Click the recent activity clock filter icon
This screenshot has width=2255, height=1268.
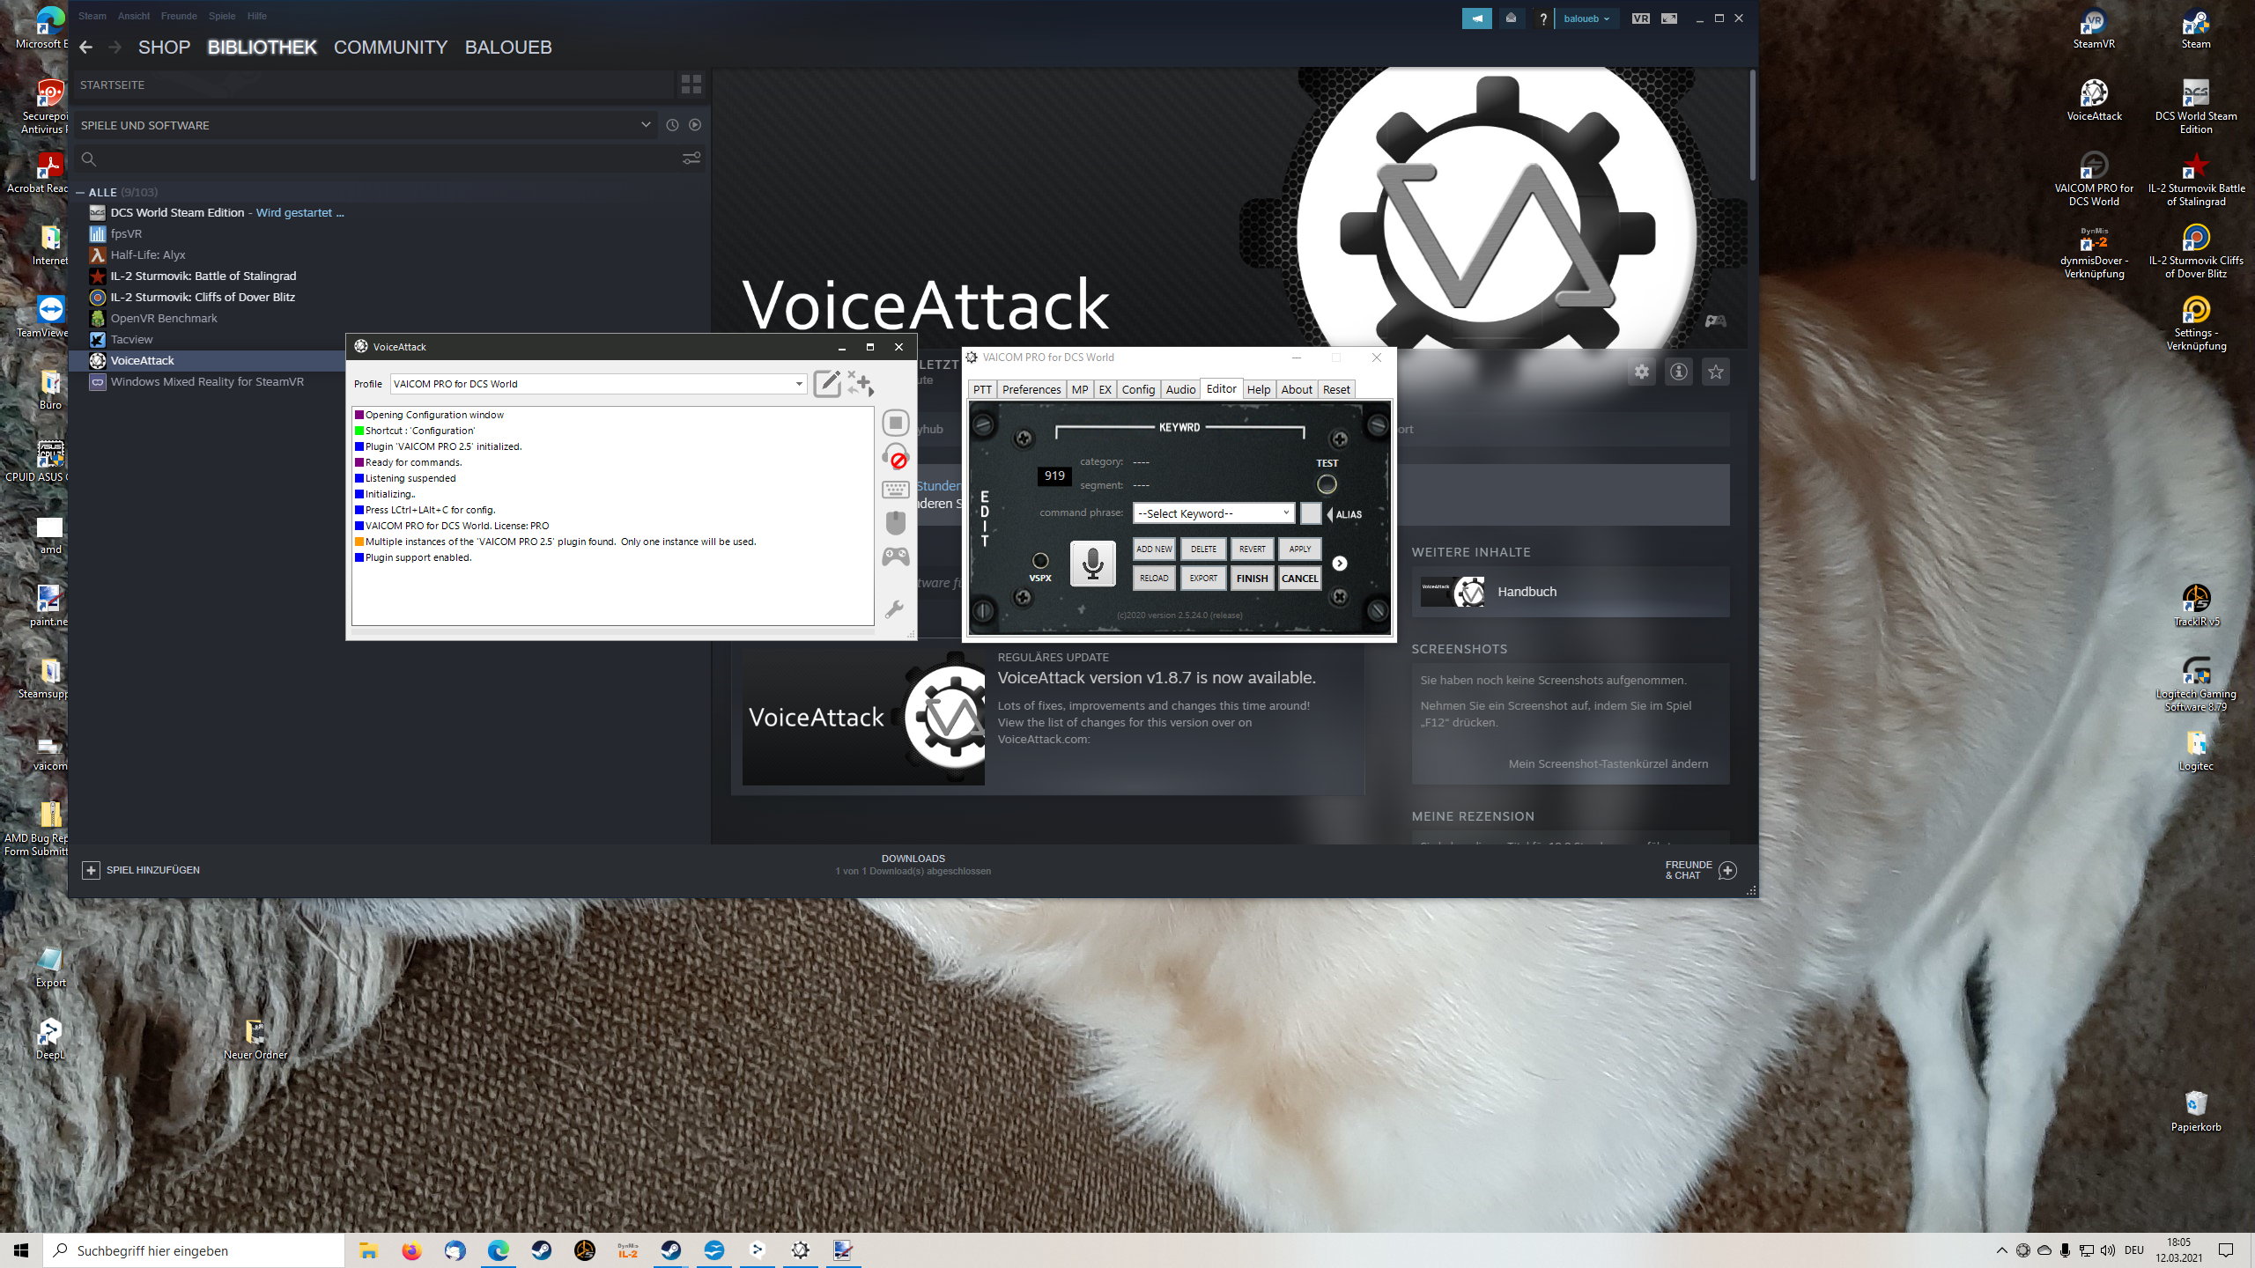tap(672, 125)
